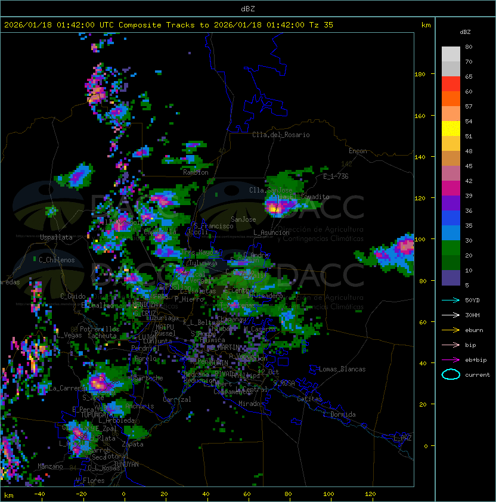The height and width of the screenshot is (502, 496).
Task: Click the 'Lomas_Blancas' map label
Action: tap(342, 369)
